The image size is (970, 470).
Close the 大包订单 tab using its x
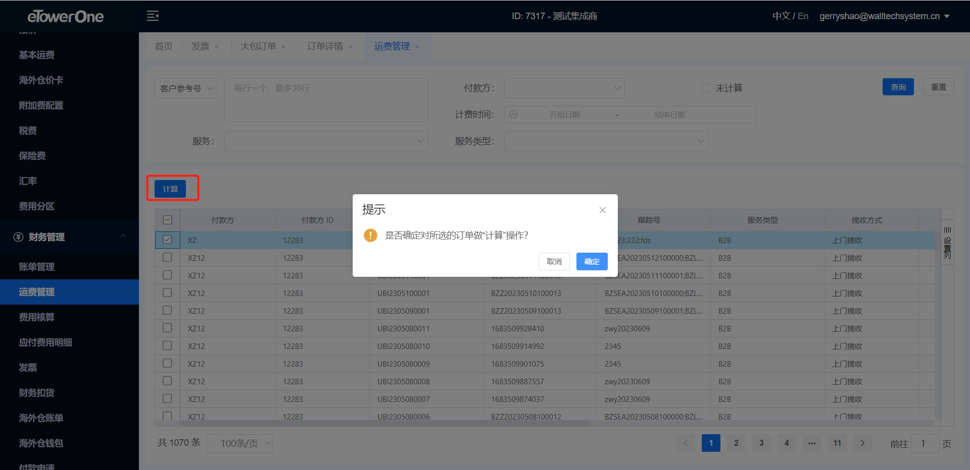point(283,46)
